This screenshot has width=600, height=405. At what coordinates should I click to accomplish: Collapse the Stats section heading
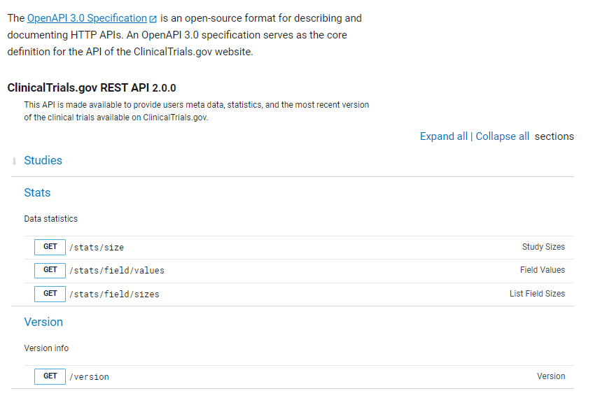click(37, 193)
